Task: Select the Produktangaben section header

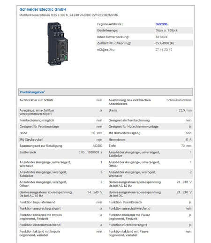Action: click(105, 92)
